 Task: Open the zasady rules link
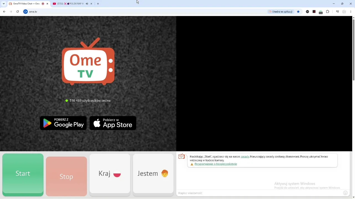coord(245,156)
